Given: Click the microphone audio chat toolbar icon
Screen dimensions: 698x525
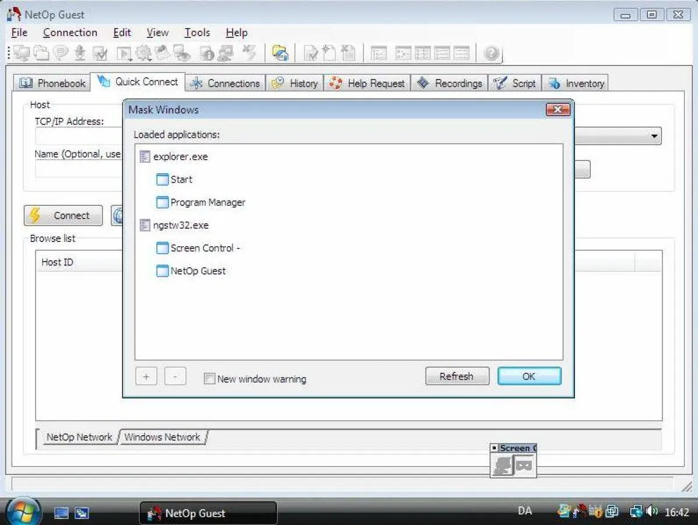Looking at the screenshot, I should tap(80, 54).
